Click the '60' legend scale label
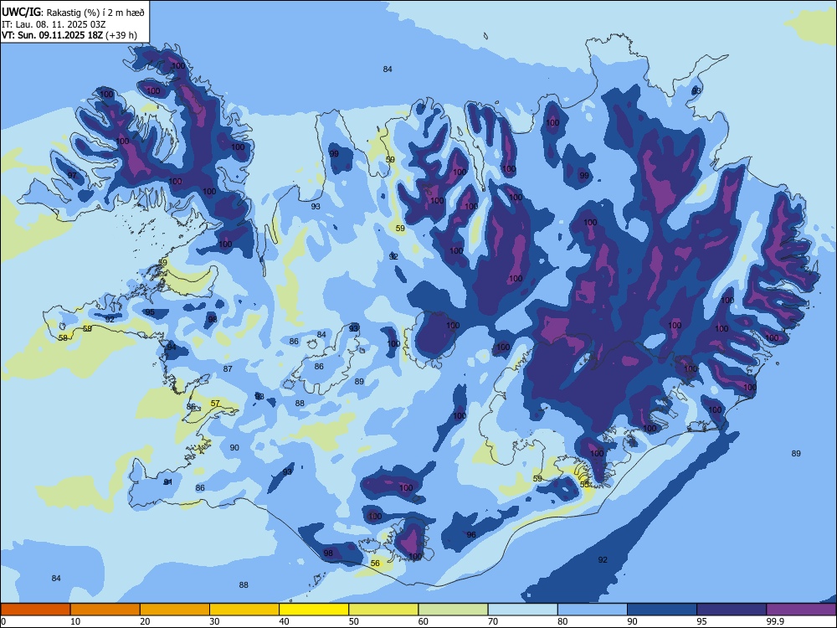This screenshot has height=628, width=837. (x=424, y=621)
